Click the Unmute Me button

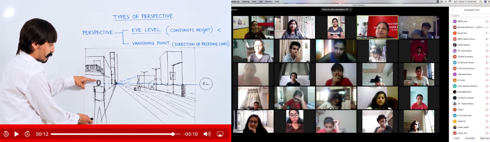tap(470, 138)
